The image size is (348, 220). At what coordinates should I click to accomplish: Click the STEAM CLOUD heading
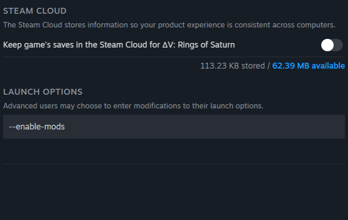tap(35, 11)
